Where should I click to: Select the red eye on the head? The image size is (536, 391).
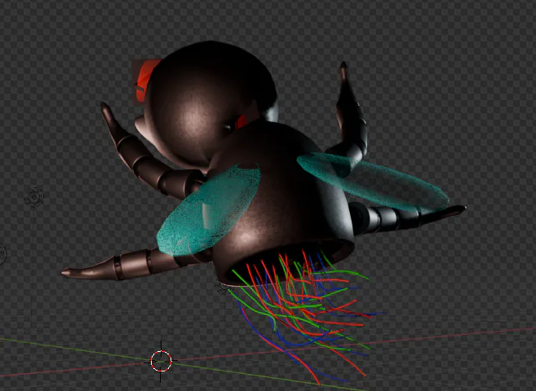coord(146,80)
